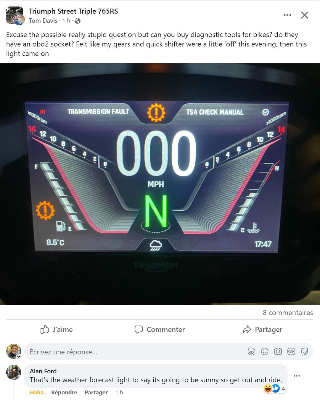Open the post options three-dots menu
The height and width of the screenshot is (400, 320).
coord(287,15)
